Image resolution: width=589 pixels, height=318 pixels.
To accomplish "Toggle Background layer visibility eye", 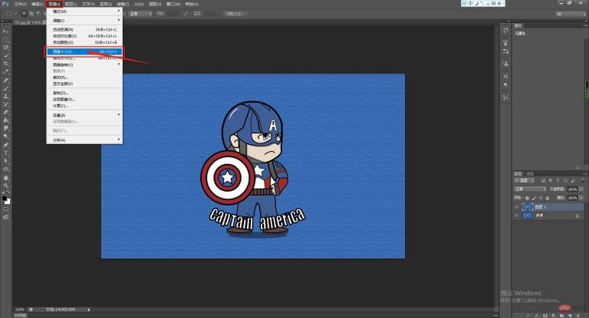I will click(x=517, y=217).
